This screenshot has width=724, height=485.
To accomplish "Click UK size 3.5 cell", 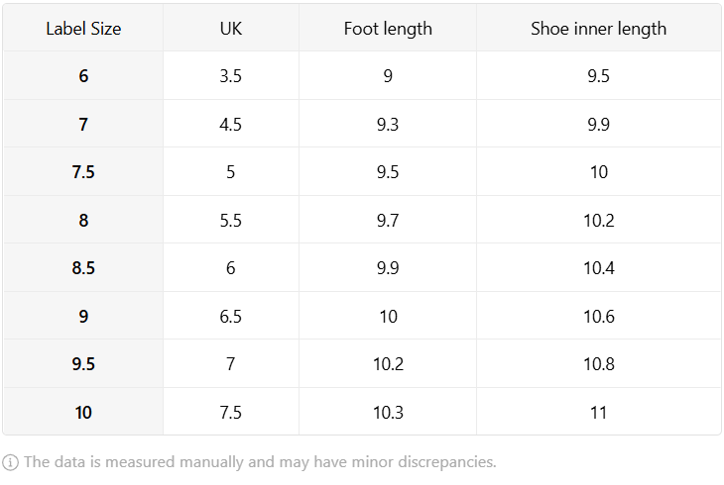I will click(231, 75).
